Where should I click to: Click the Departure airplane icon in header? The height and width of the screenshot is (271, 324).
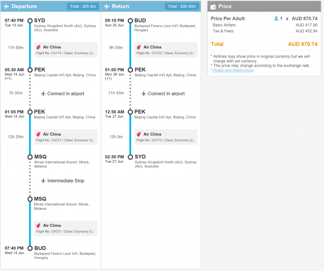6,6
